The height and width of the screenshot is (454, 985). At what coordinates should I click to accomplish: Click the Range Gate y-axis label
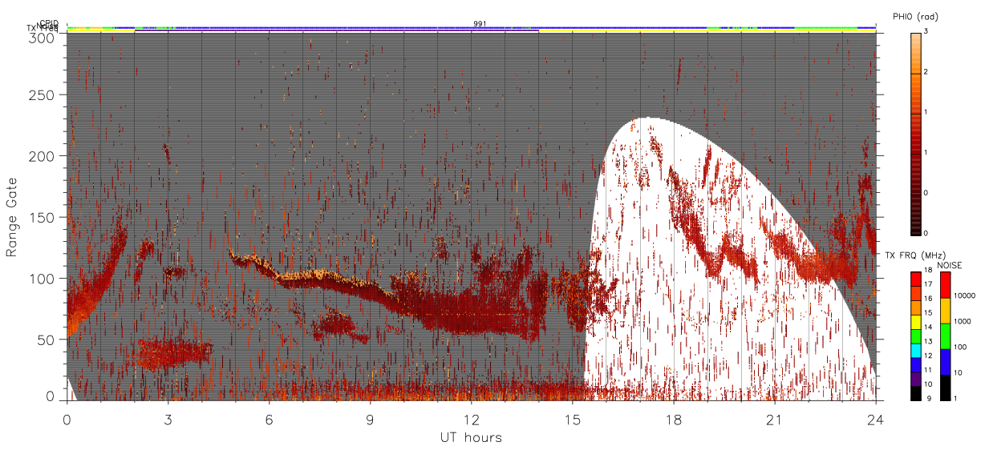point(12,217)
